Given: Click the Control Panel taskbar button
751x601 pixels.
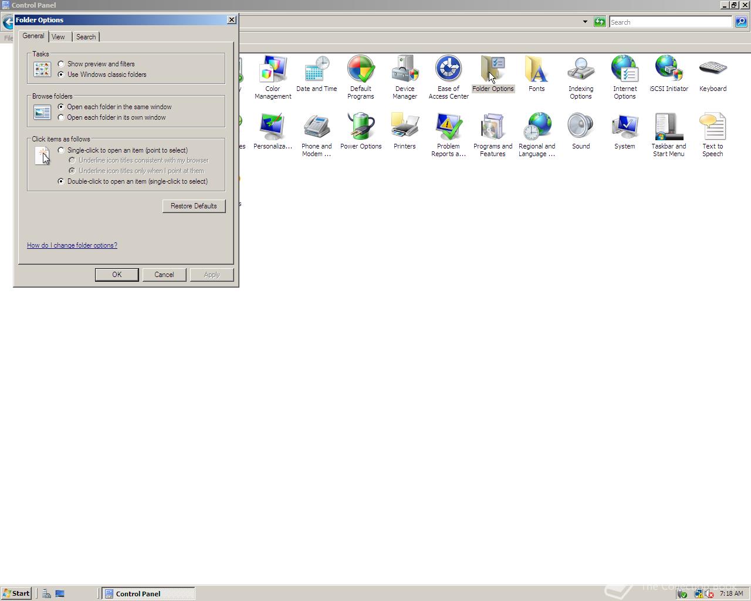Looking at the screenshot, I should point(148,593).
